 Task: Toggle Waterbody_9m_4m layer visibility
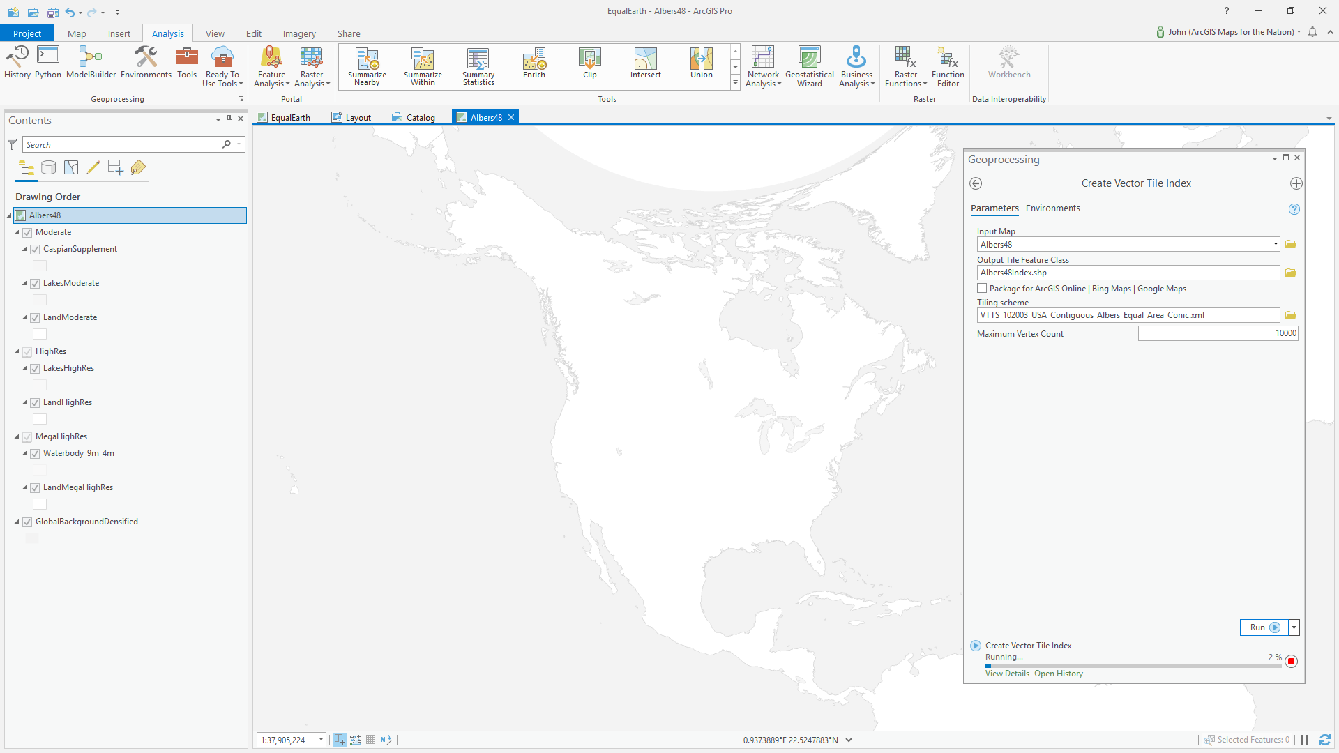[x=35, y=454]
